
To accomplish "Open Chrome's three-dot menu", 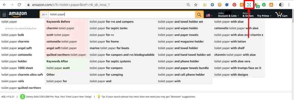I will (x=289, y=5).
